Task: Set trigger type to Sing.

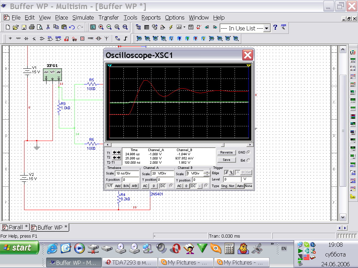Action: pyautogui.click(x=224, y=186)
